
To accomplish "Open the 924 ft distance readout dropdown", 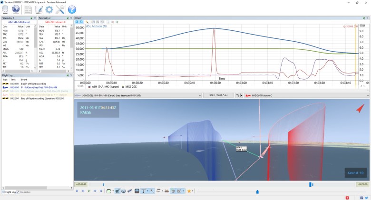I will click(x=233, y=95).
